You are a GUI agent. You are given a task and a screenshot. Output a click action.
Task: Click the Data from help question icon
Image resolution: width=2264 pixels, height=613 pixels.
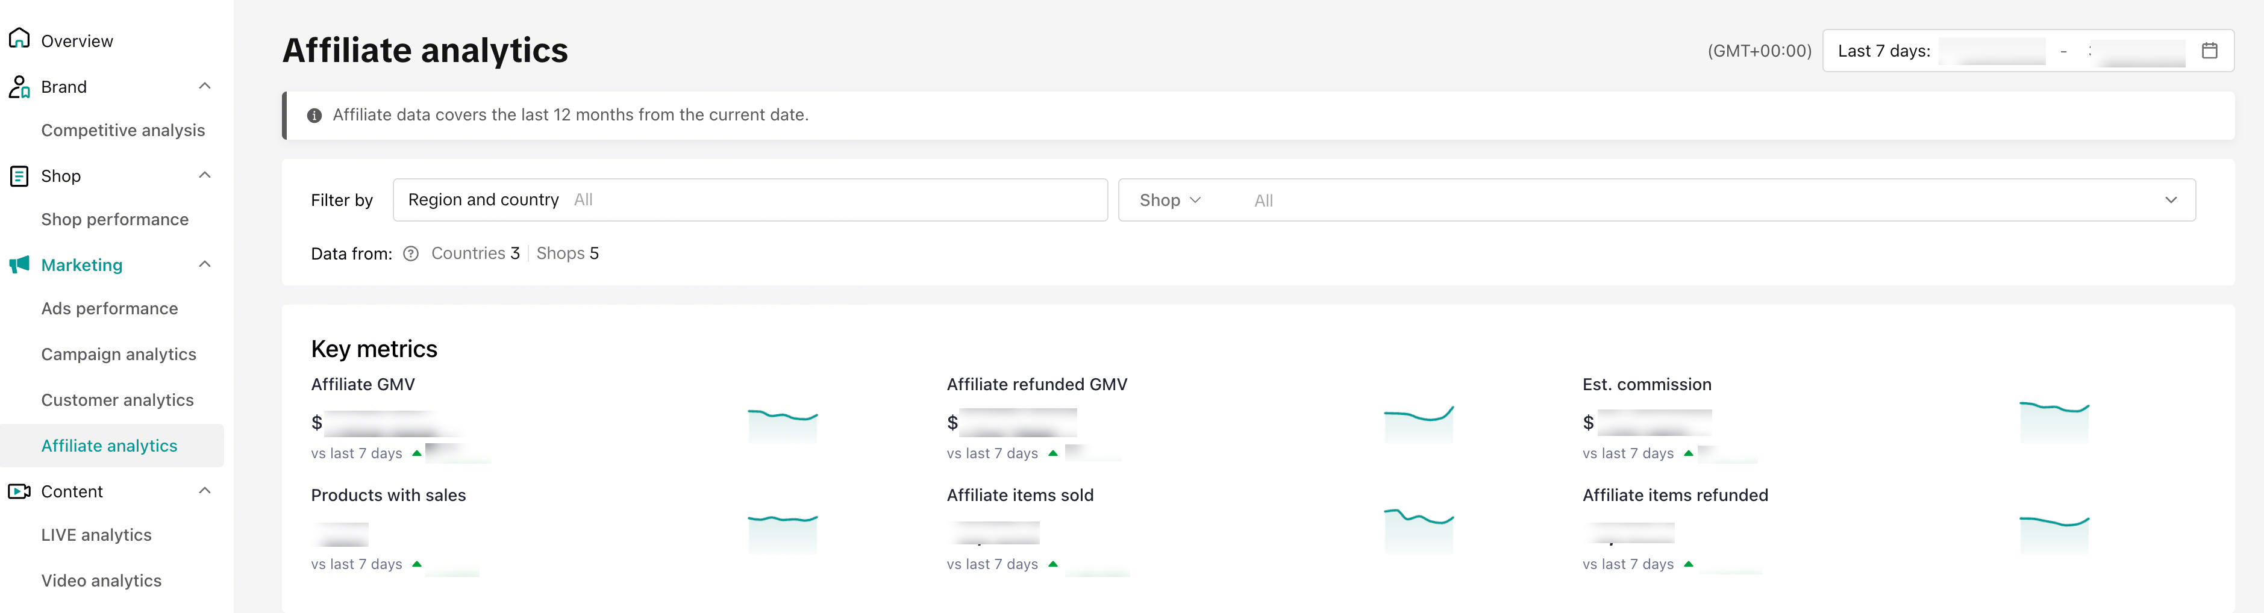410,254
